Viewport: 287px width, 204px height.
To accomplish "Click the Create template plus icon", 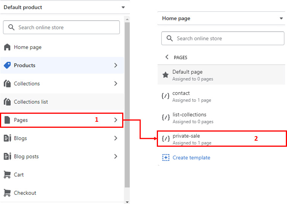I will 166,157.
